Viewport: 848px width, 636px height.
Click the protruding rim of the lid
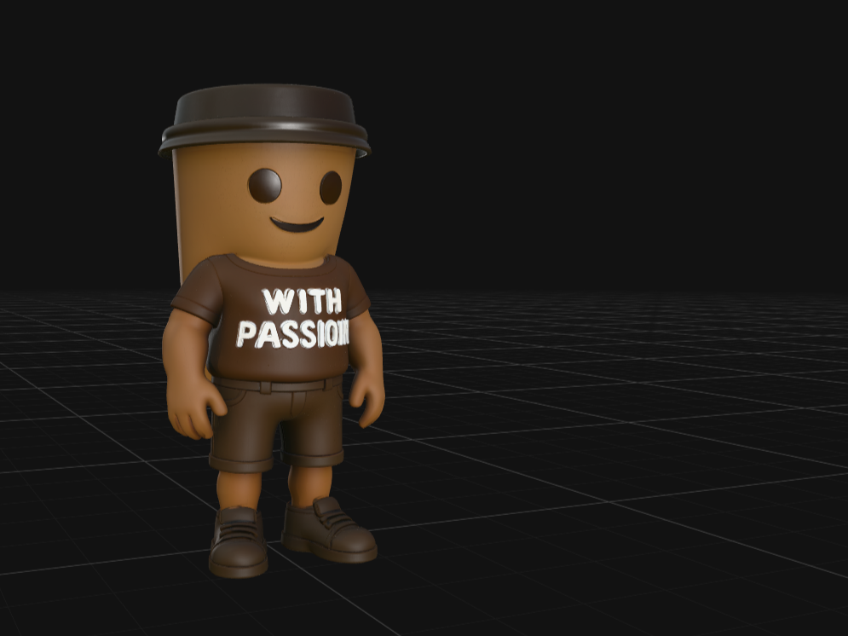(x=264, y=140)
